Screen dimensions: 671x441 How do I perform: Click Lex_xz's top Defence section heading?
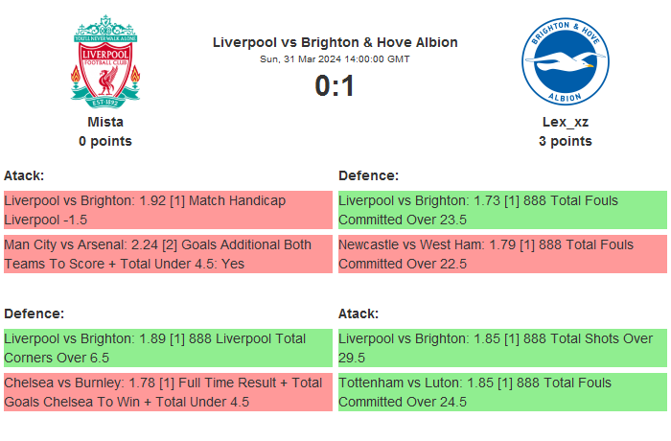[368, 175]
